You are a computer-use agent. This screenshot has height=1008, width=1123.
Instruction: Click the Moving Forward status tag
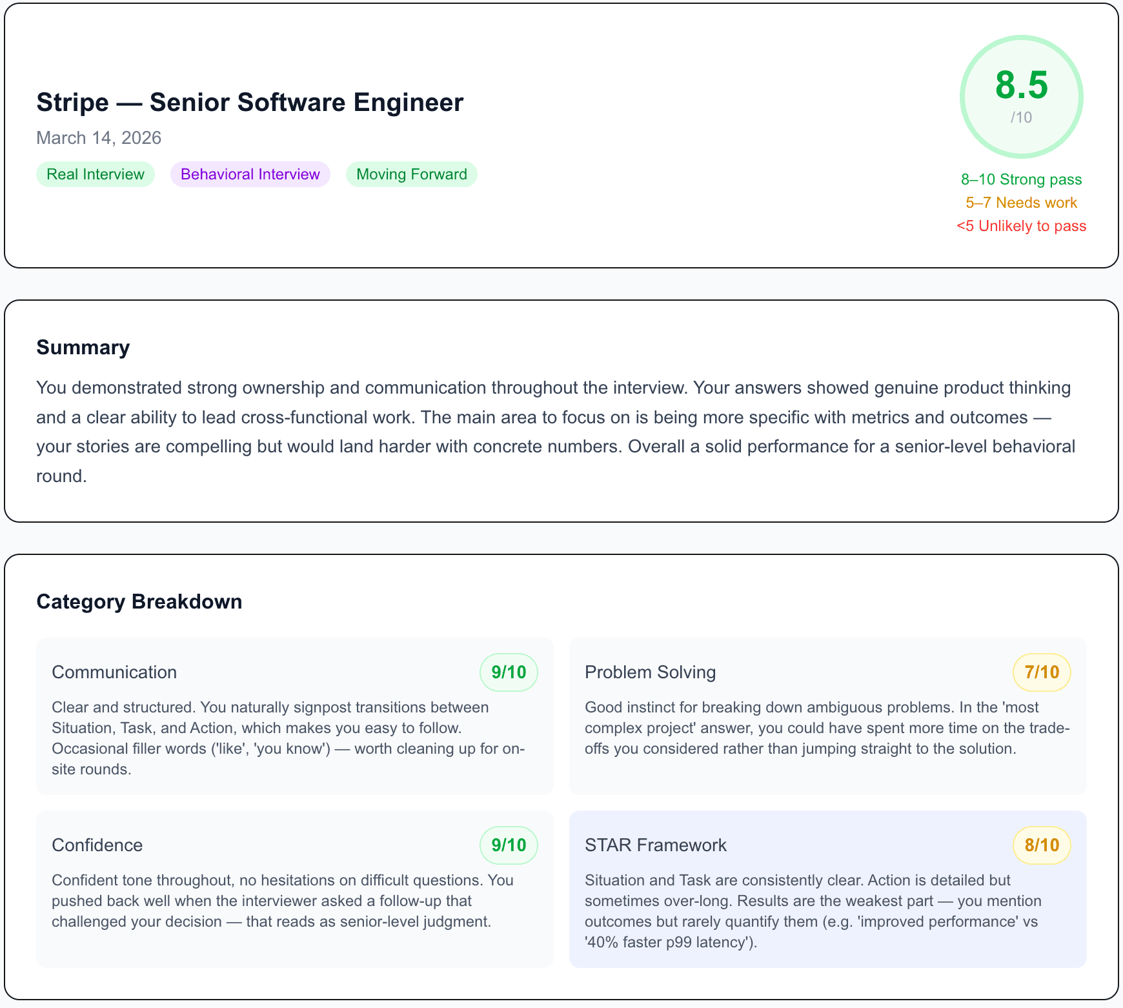click(x=412, y=174)
